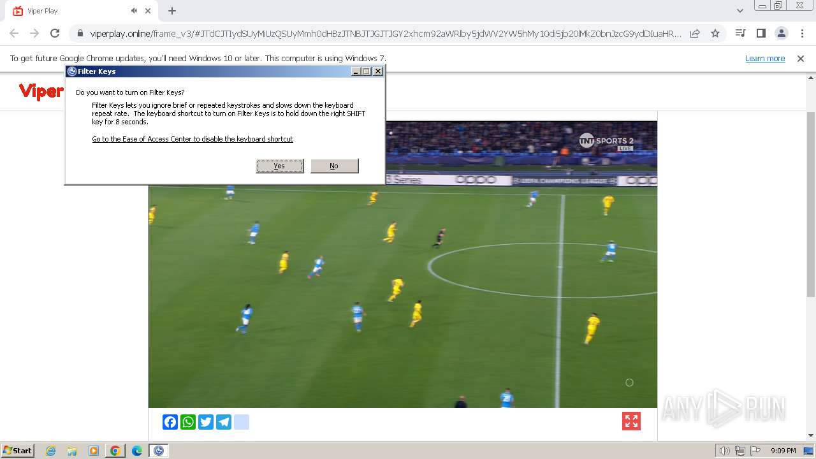Open Learn more link in update bar
This screenshot has width=816, height=459.
point(765,59)
